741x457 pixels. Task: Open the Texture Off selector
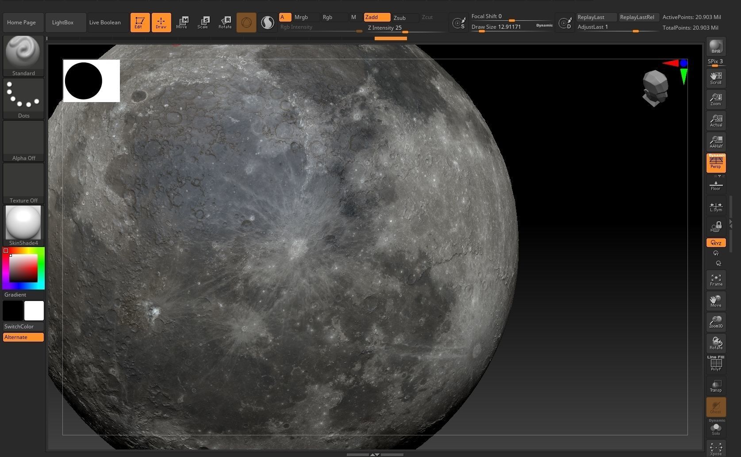tap(23, 183)
